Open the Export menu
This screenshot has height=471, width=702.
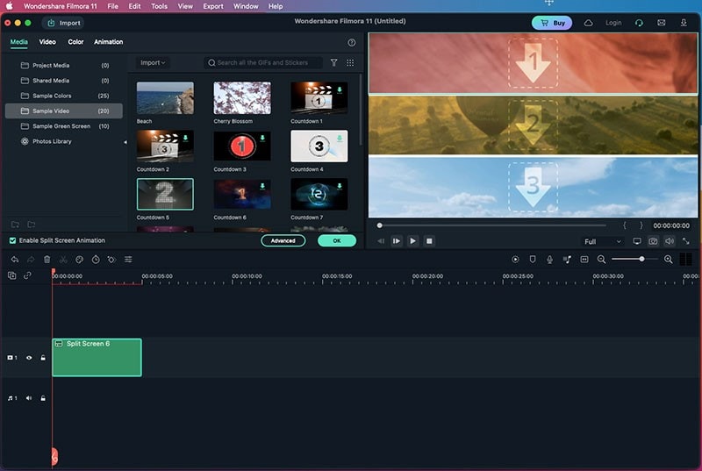point(213,6)
